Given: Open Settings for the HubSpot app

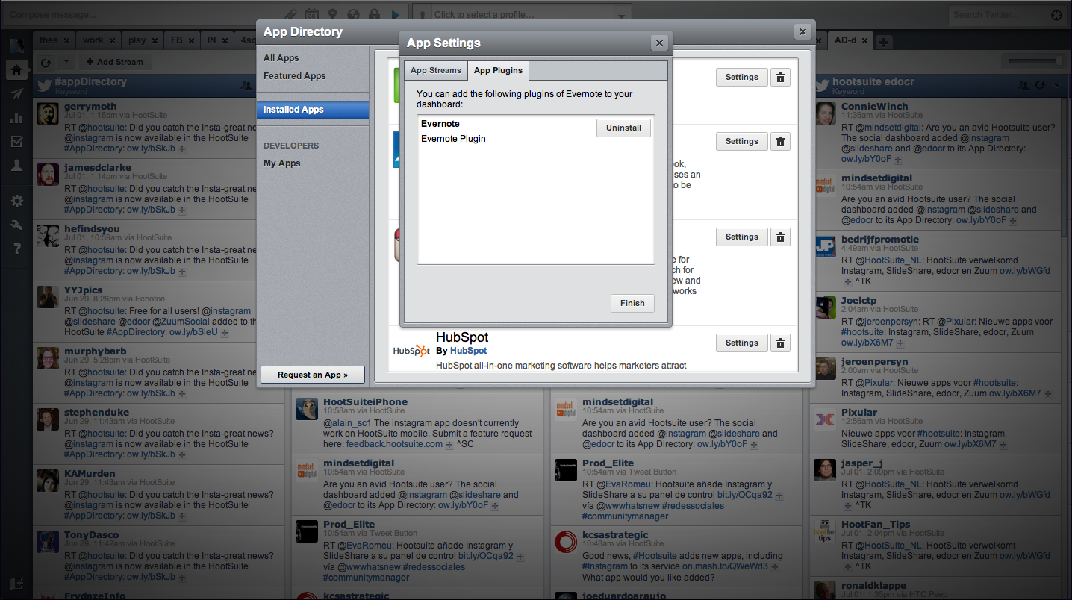Looking at the screenshot, I should (x=742, y=343).
